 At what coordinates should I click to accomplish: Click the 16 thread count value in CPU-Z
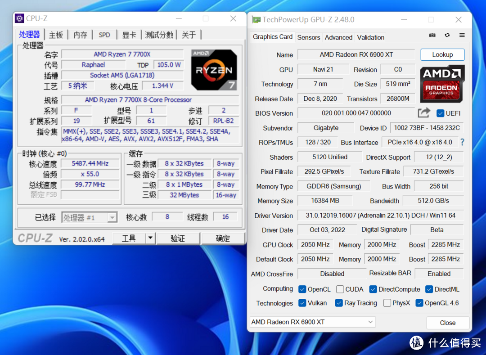pyautogui.click(x=225, y=217)
